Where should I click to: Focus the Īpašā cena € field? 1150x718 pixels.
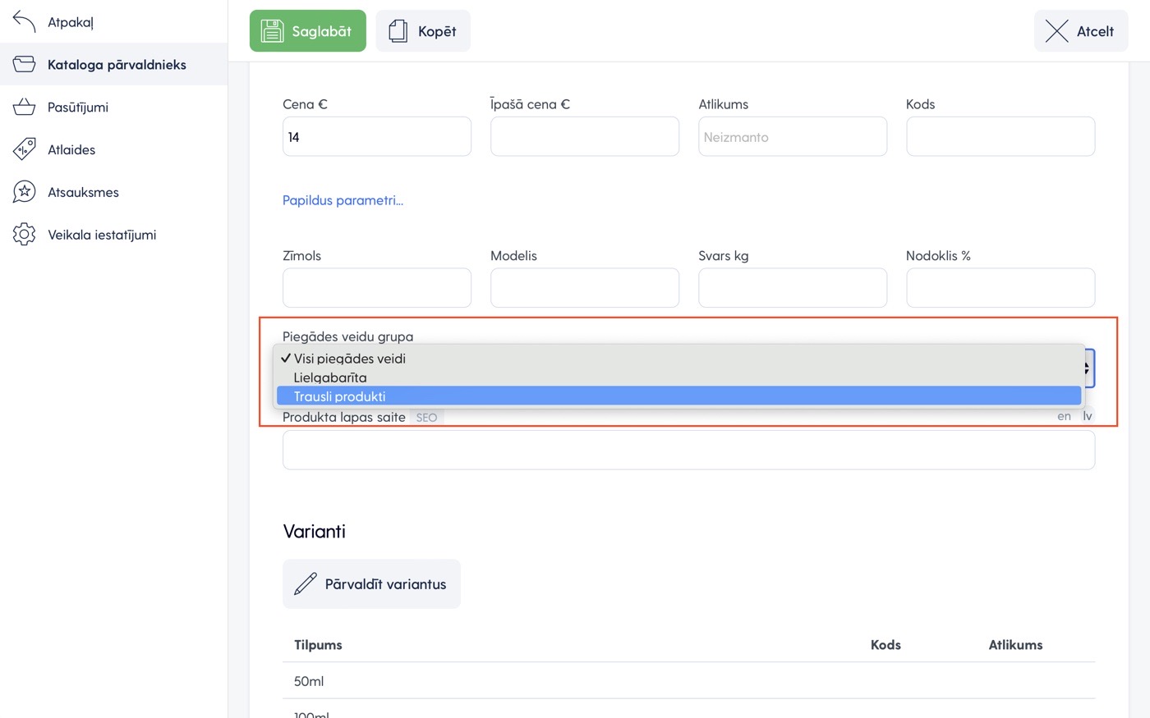pos(585,136)
